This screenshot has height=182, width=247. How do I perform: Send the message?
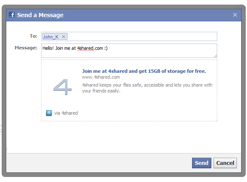click(201, 163)
